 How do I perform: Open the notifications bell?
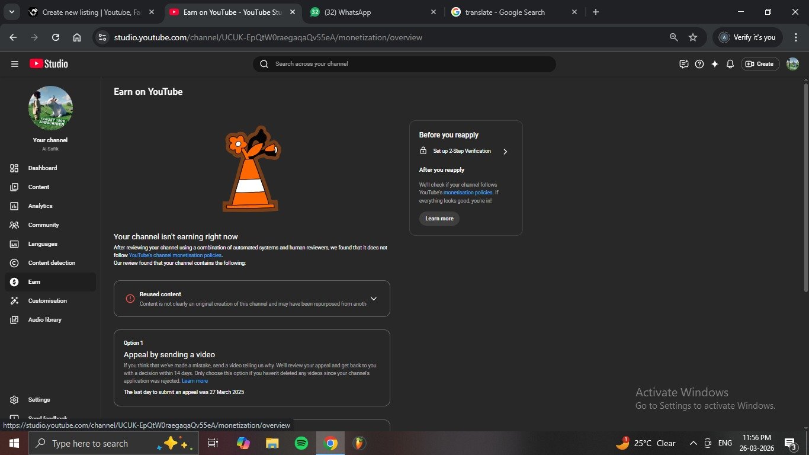(730, 64)
